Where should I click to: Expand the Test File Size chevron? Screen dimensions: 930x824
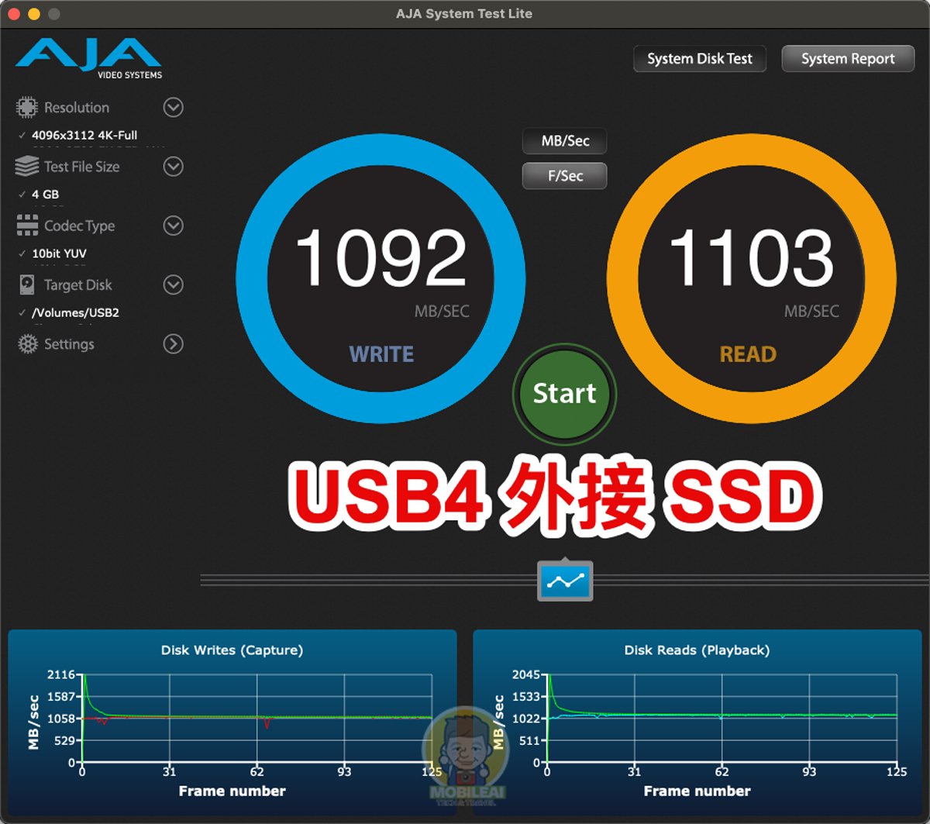174,166
